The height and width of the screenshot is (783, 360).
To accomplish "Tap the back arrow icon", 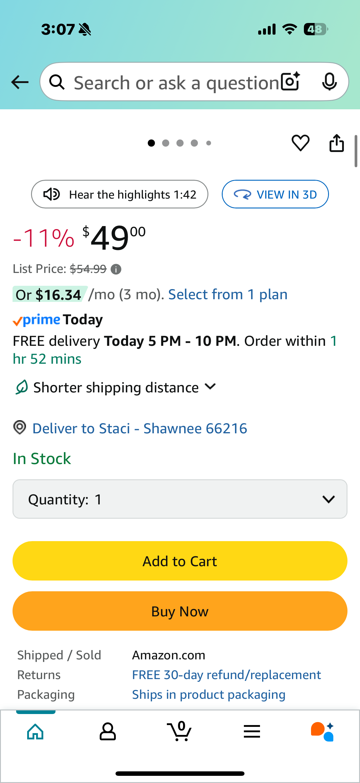I will pos(20,82).
